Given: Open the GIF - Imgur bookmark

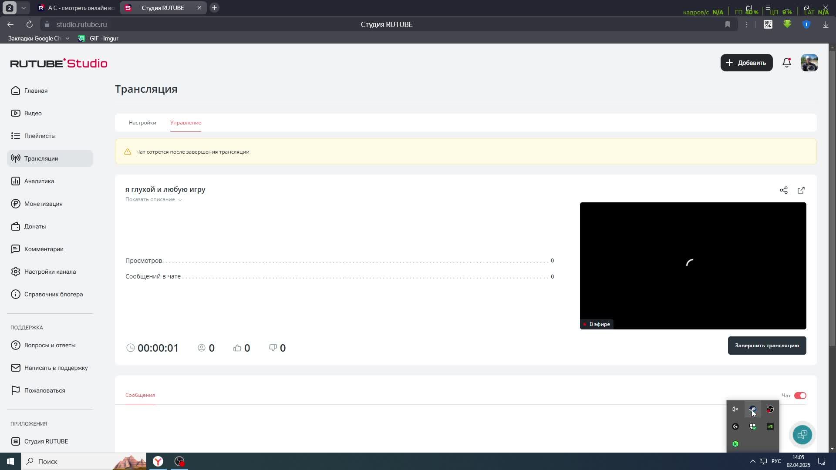Looking at the screenshot, I should click(98, 38).
